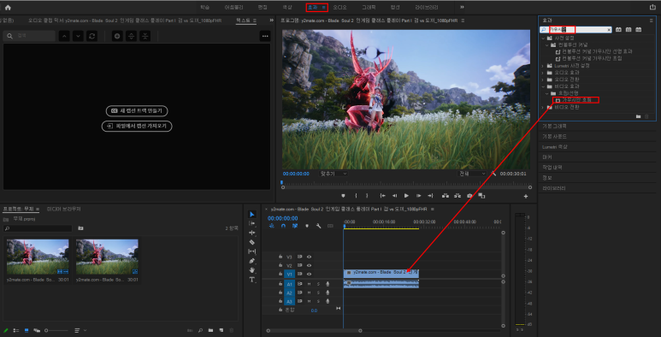
Task: Click the Effects panel search field
Action: (576, 30)
